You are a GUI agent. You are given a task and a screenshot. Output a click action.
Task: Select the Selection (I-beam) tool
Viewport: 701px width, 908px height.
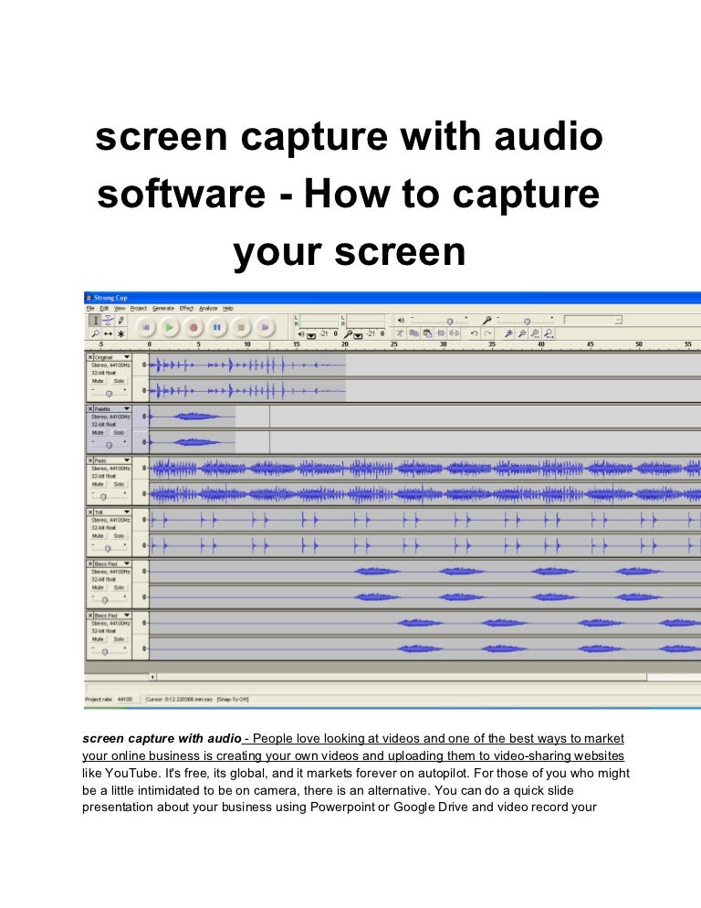click(96, 321)
